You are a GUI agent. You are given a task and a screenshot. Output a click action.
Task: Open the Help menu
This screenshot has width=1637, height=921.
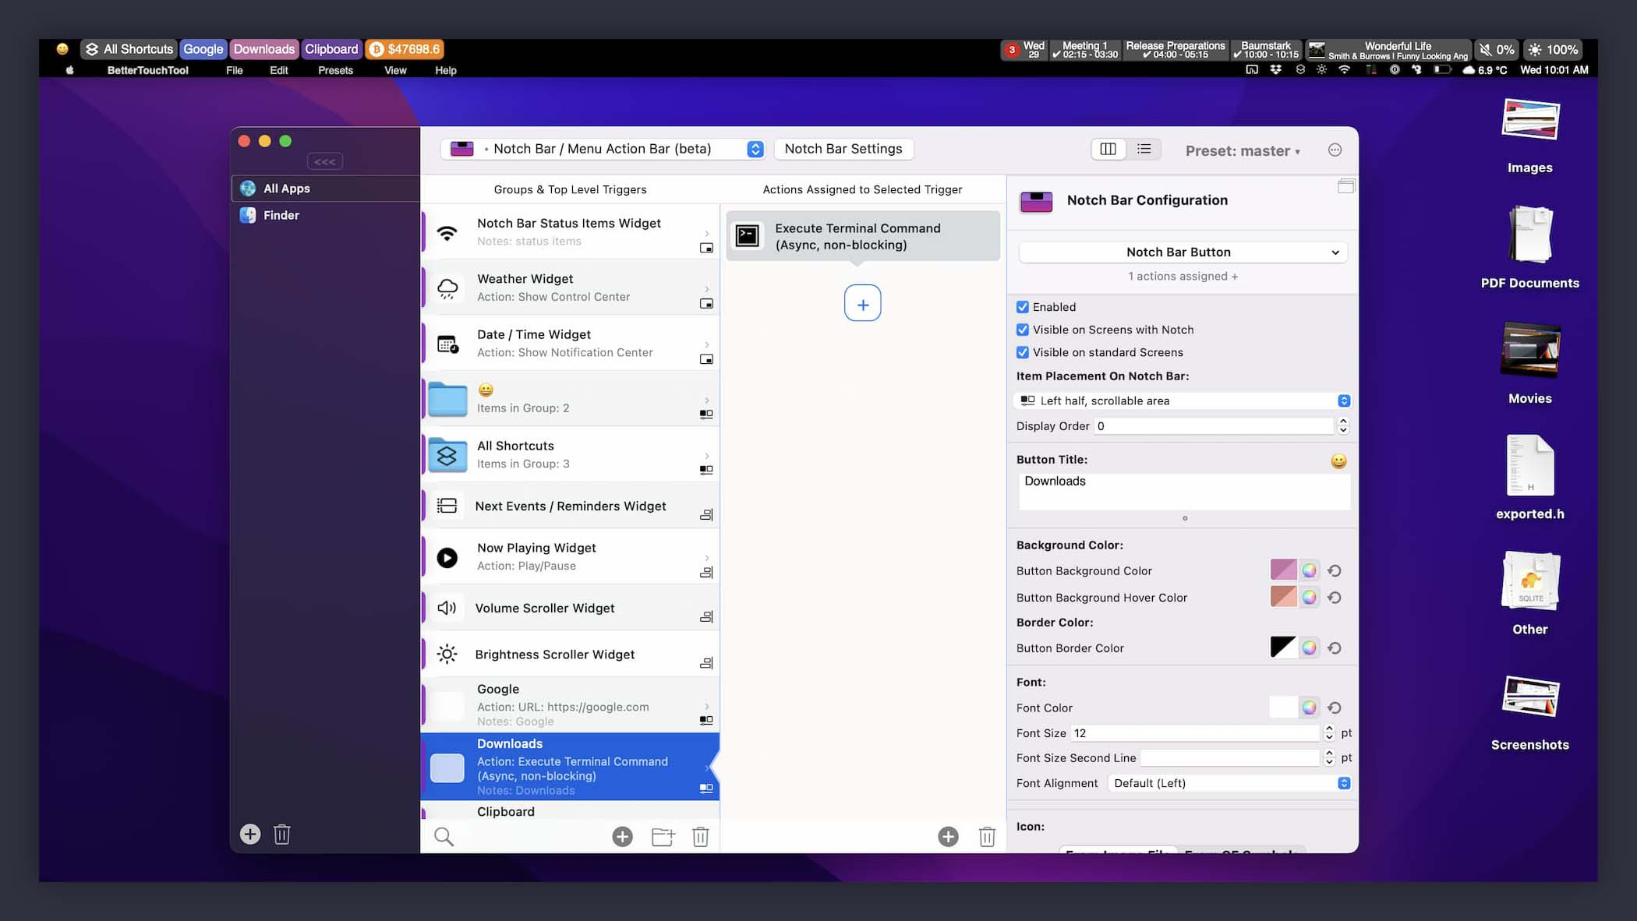[x=445, y=70]
